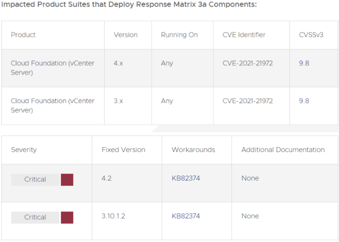Click the Version column header
This screenshot has height=242, width=339.
point(125,35)
